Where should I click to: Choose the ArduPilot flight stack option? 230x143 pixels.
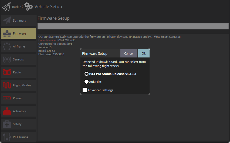coord(87,81)
